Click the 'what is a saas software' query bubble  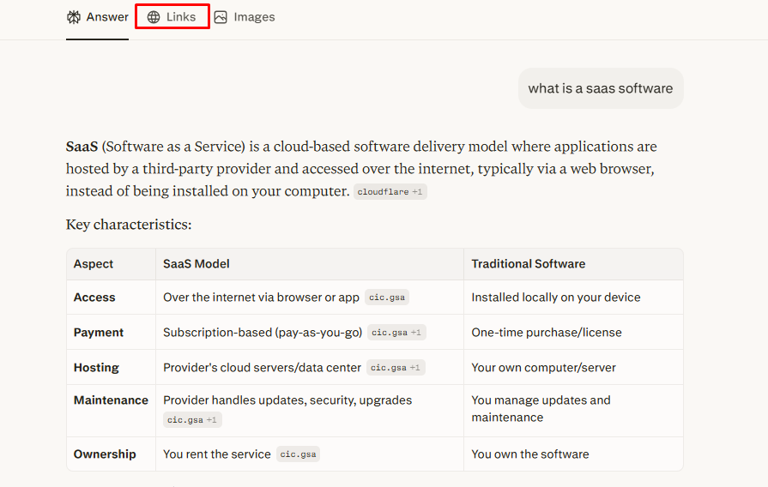point(601,88)
